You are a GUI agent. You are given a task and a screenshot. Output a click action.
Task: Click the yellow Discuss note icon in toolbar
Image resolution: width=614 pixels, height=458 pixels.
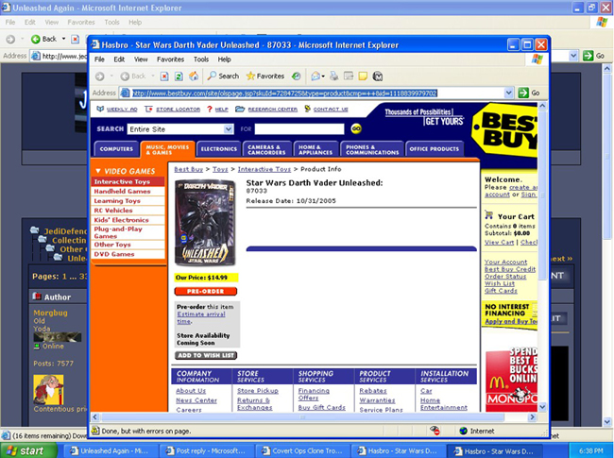(363, 76)
